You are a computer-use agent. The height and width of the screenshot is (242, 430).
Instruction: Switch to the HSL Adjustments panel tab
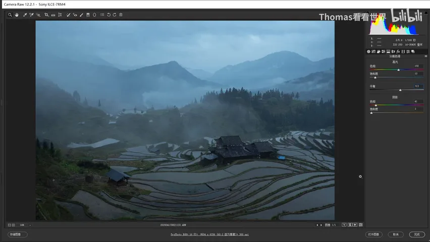pos(384,51)
